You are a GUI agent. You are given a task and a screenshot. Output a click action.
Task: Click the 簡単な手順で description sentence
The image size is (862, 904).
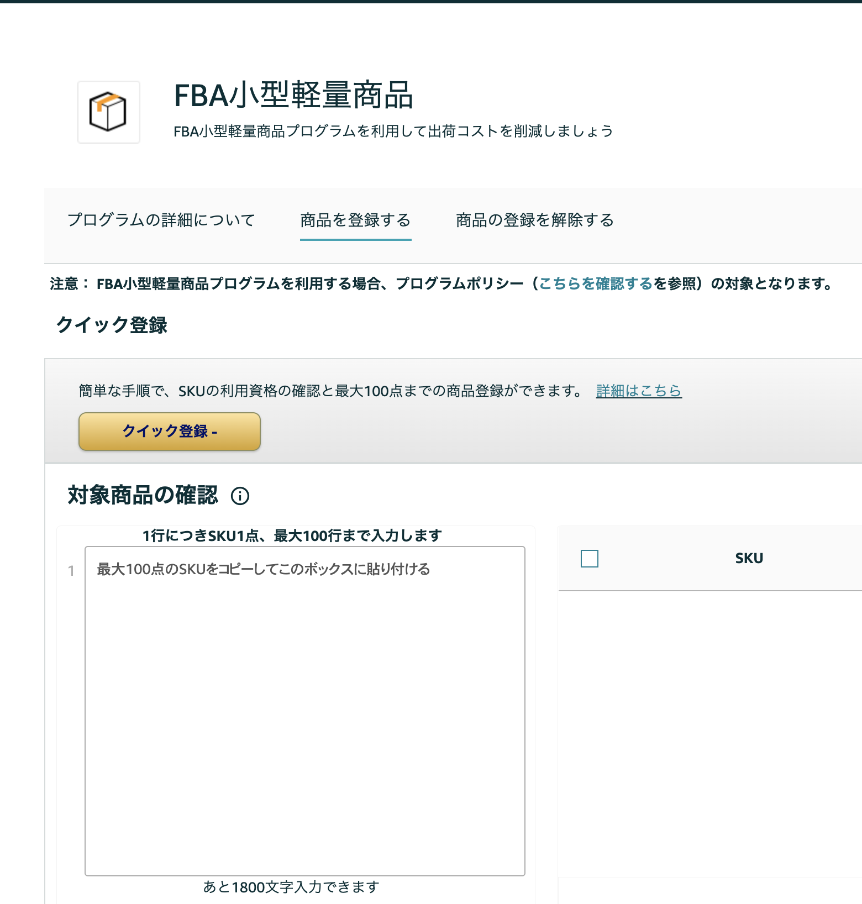[x=330, y=391]
